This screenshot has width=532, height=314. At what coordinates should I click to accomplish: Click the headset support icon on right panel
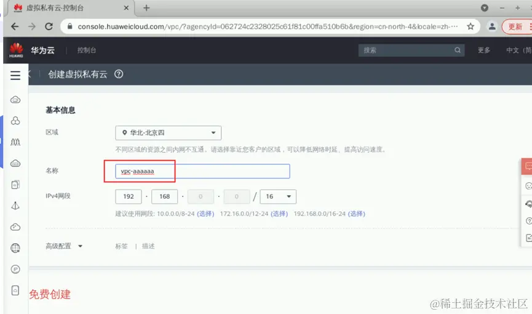tap(528, 204)
